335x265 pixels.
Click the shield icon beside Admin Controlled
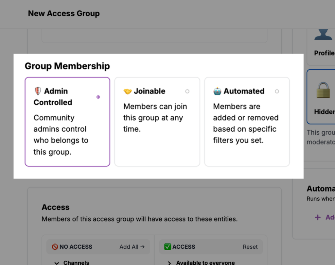click(38, 91)
